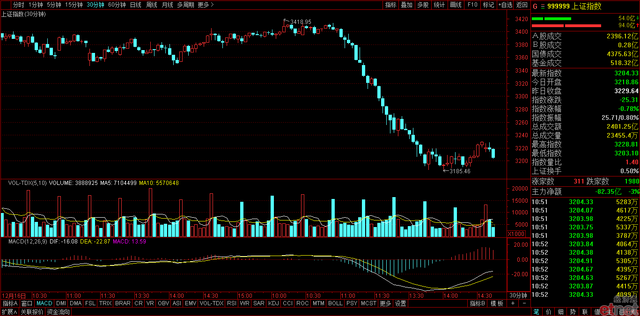This screenshot has width=640, height=316.
Task: Switch to 15分钟 period
Action: click(74, 5)
